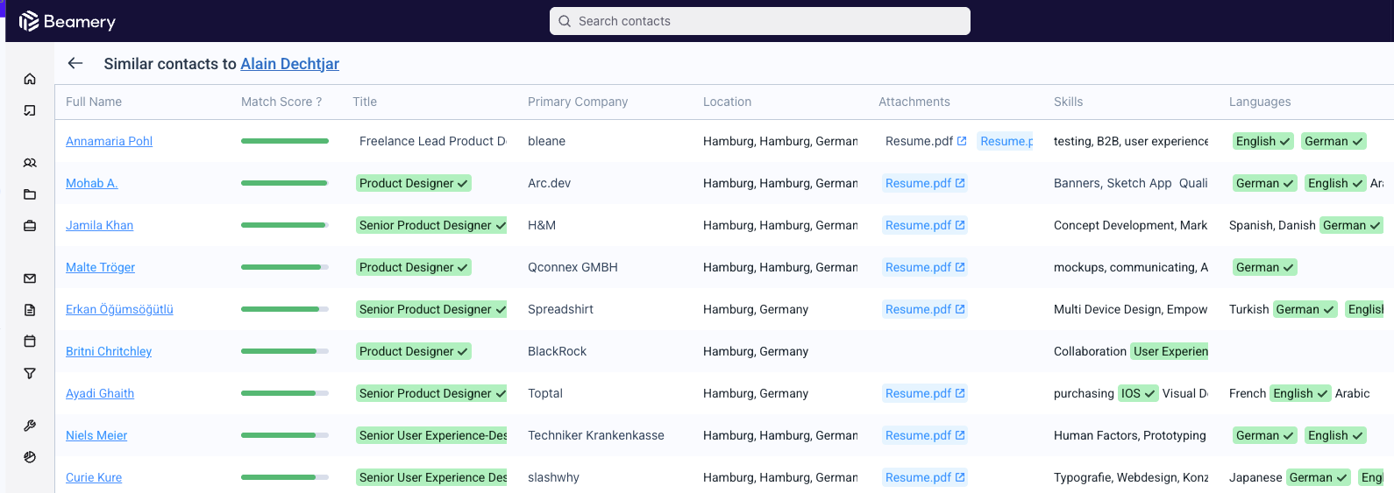Screen dimensions: 1394x493
Task: Open Malte Tröger's Resume.pdf attachment
Action: tap(925, 267)
